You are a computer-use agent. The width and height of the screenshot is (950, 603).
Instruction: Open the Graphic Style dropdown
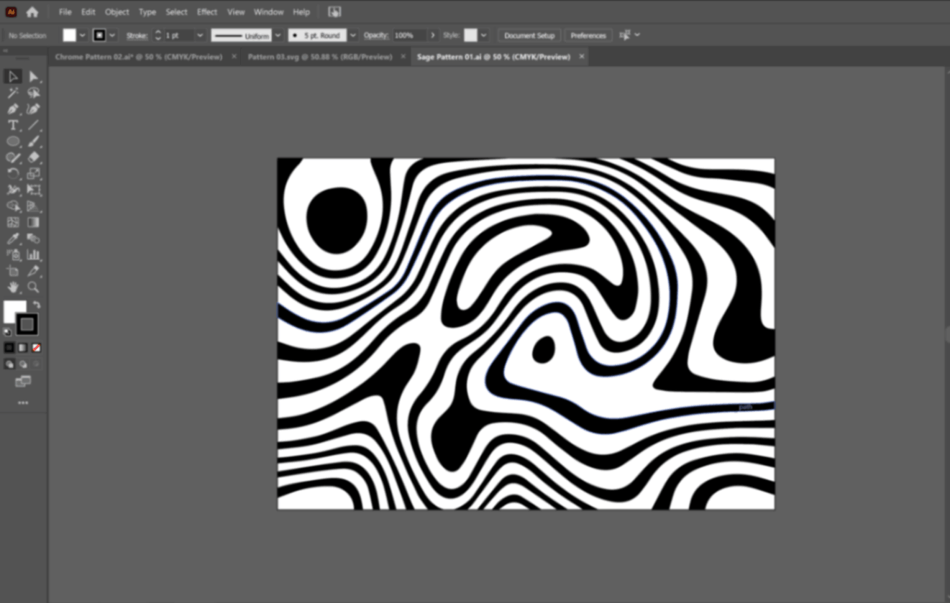[x=483, y=35]
